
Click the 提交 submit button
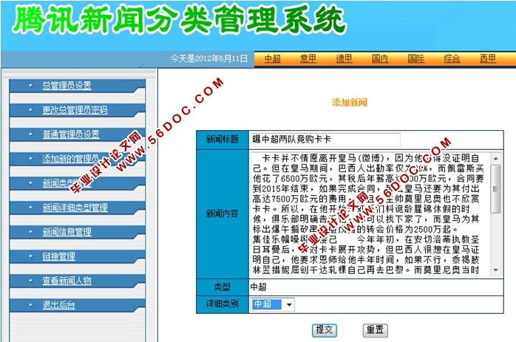pyautogui.click(x=325, y=330)
